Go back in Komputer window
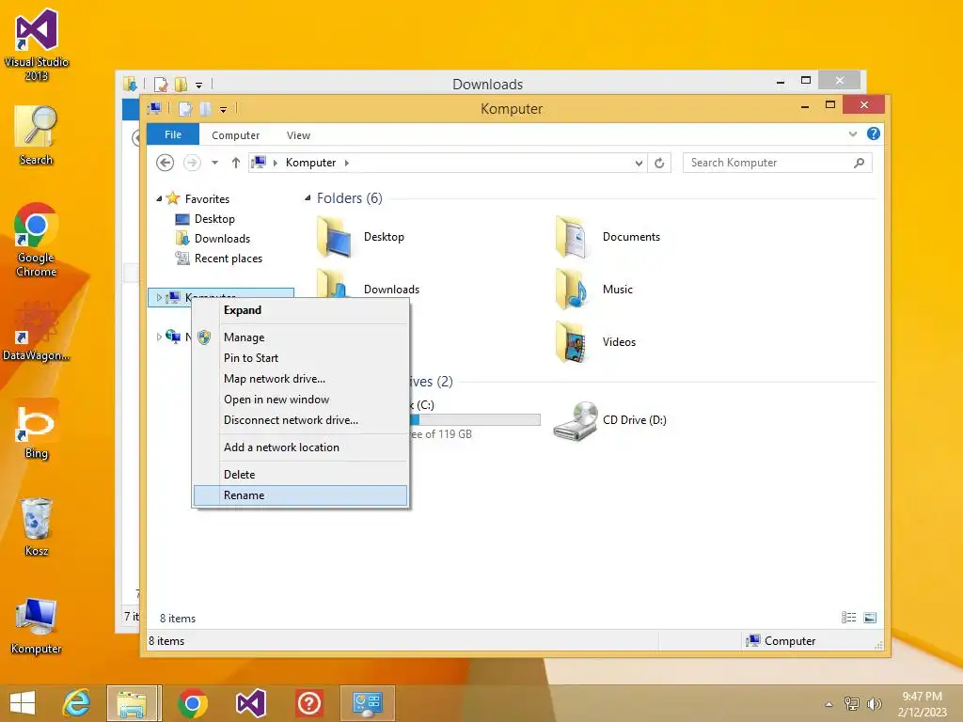This screenshot has width=963, height=722. (165, 163)
